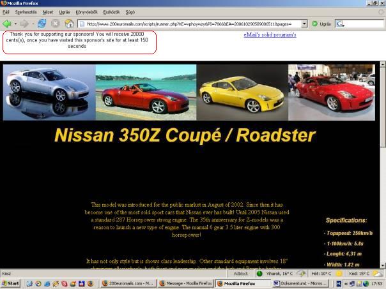Screen dimensions: 386x289
Task: Click the Ugrás go button
Action: pos(321,24)
